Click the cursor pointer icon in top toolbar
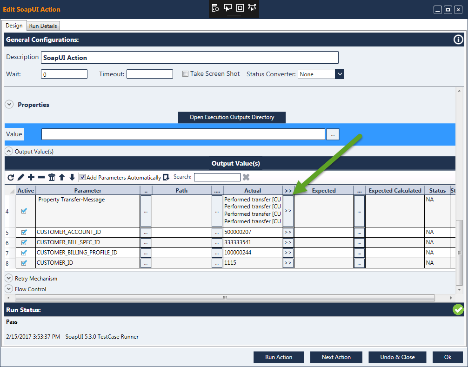 (x=228, y=8)
